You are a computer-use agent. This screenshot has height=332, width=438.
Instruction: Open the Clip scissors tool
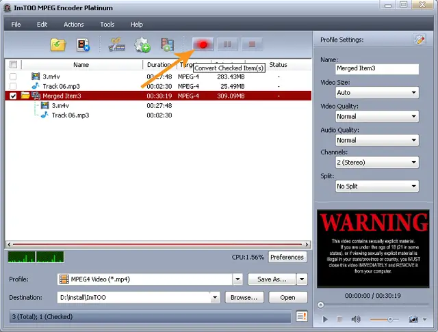pyautogui.click(x=117, y=44)
